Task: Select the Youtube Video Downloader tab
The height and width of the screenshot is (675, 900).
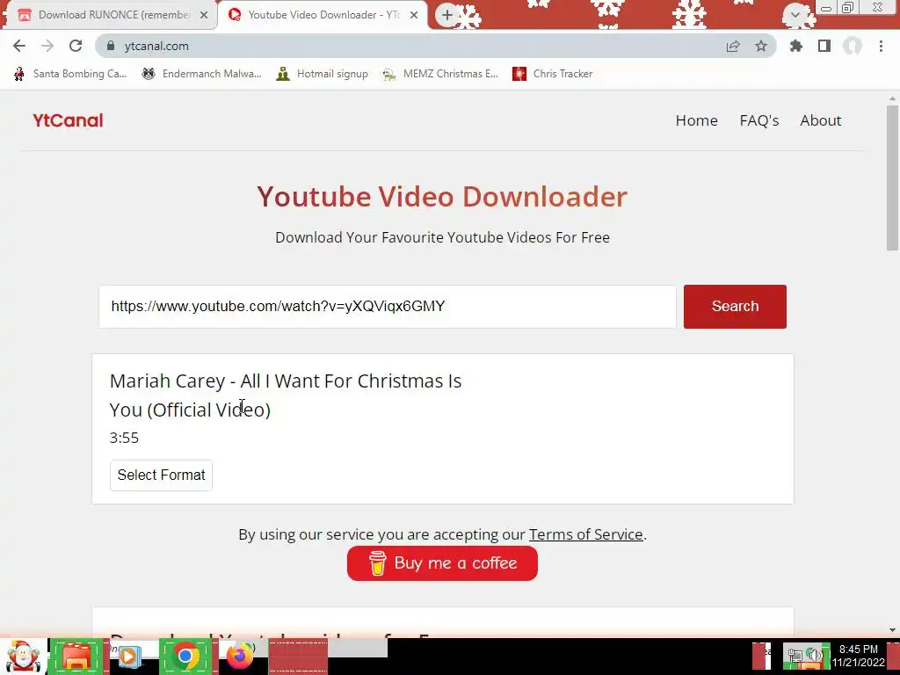Action: (x=323, y=15)
